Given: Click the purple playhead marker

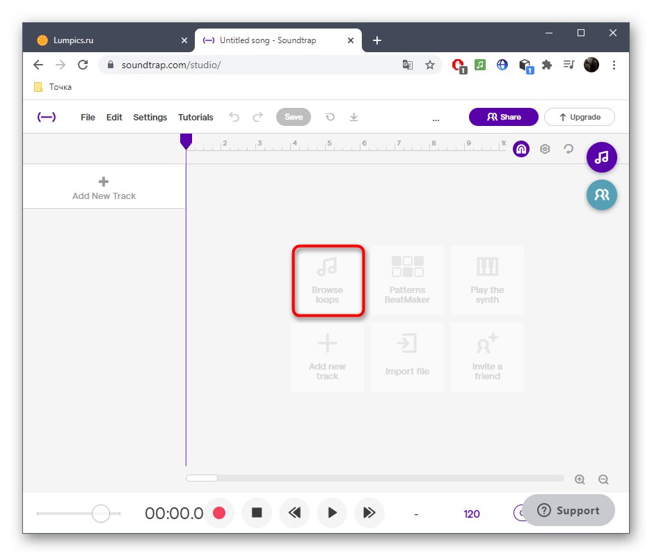Looking at the screenshot, I should pos(186,141).
